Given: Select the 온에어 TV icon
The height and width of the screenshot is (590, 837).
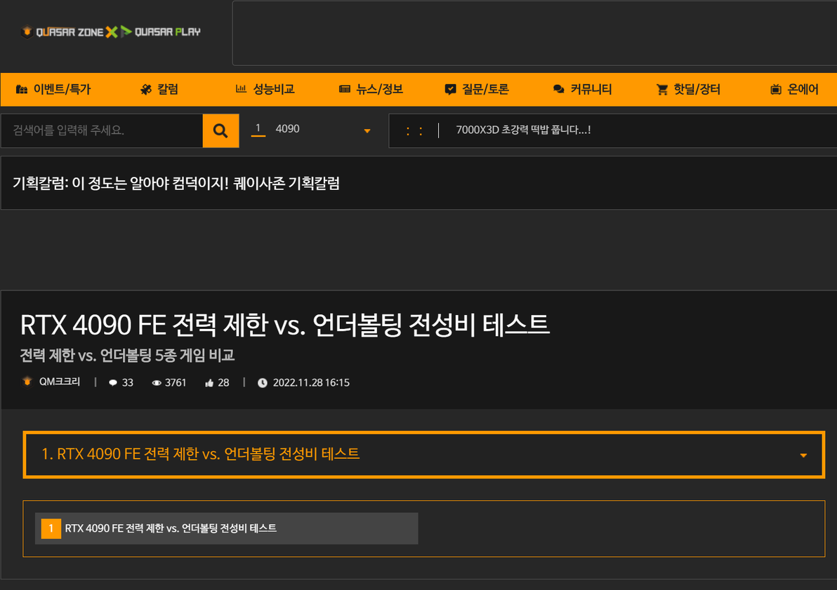Looking at the screenshot, I should coord(776,90).
